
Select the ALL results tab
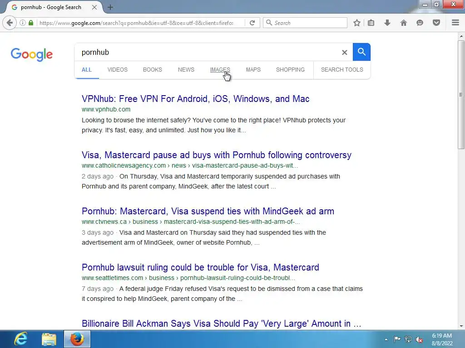[x=87, y=70]
